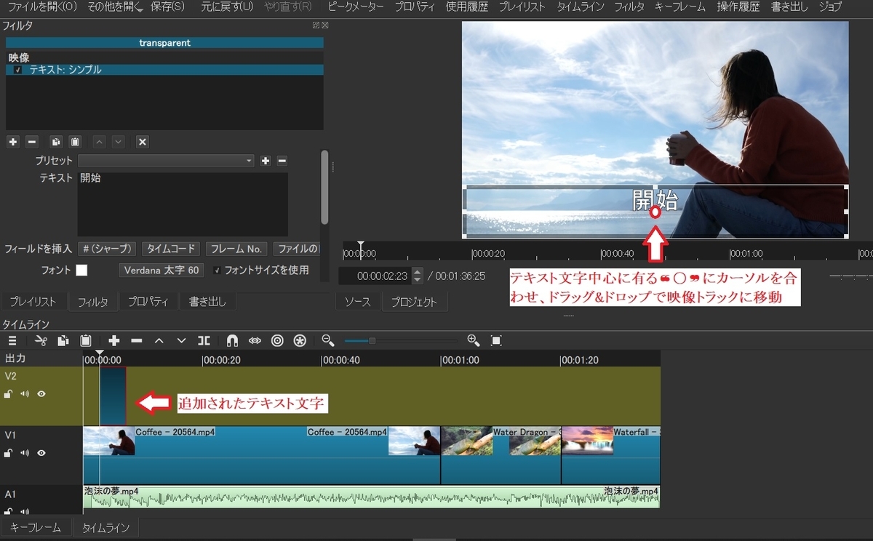The width and height of the screenshot is (873, 541).
Task: Click the white font color swatch
Action: click(81, 270)
